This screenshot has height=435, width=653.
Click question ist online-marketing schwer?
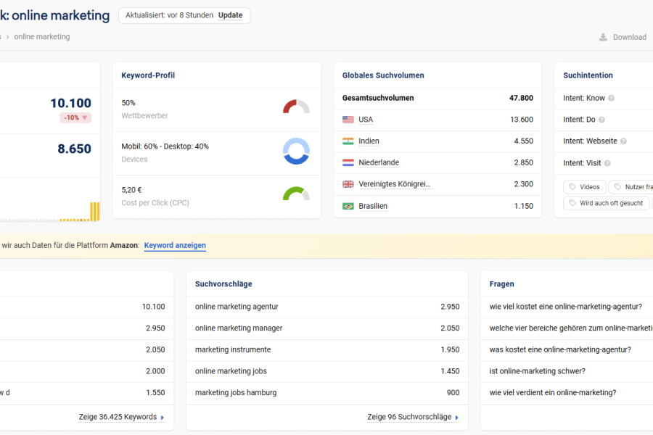tap(537, 371)
